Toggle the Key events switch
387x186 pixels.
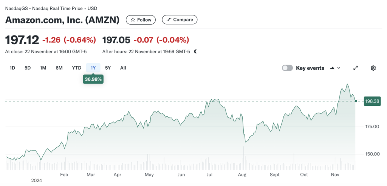tap(287, 68)
